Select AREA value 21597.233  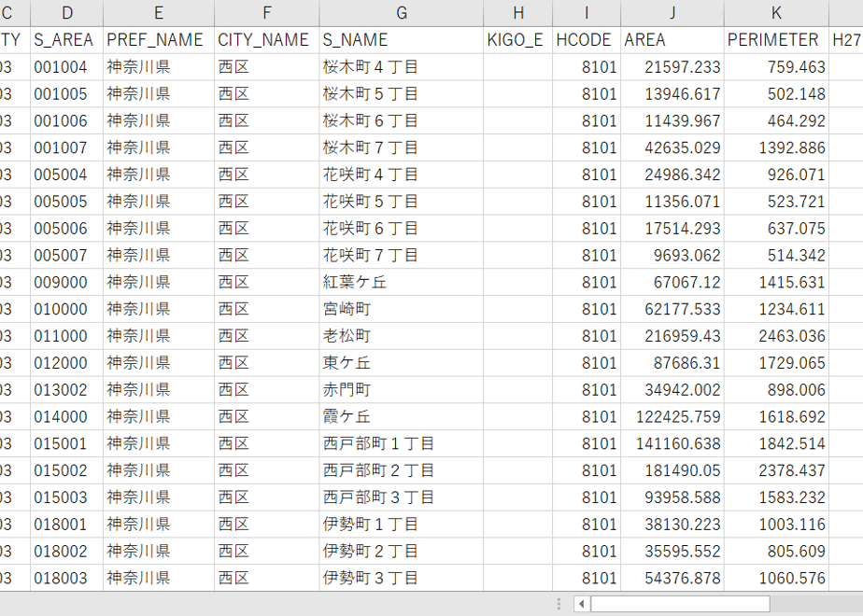(x=672, y=67)
